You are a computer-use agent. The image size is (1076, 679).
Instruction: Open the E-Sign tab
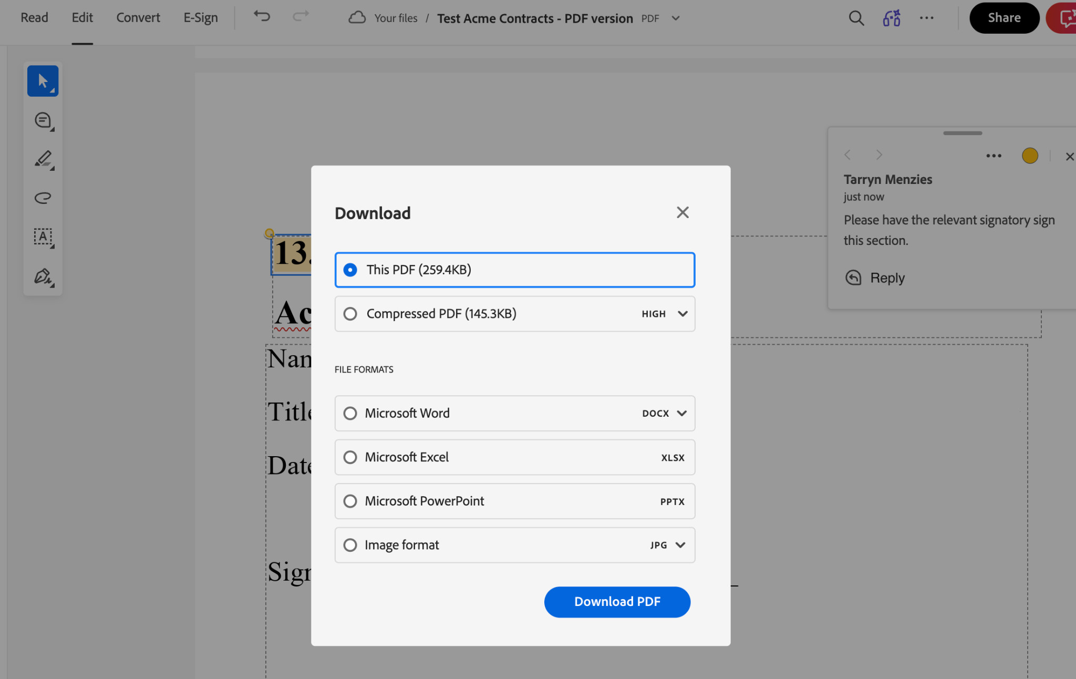(200, 17)
